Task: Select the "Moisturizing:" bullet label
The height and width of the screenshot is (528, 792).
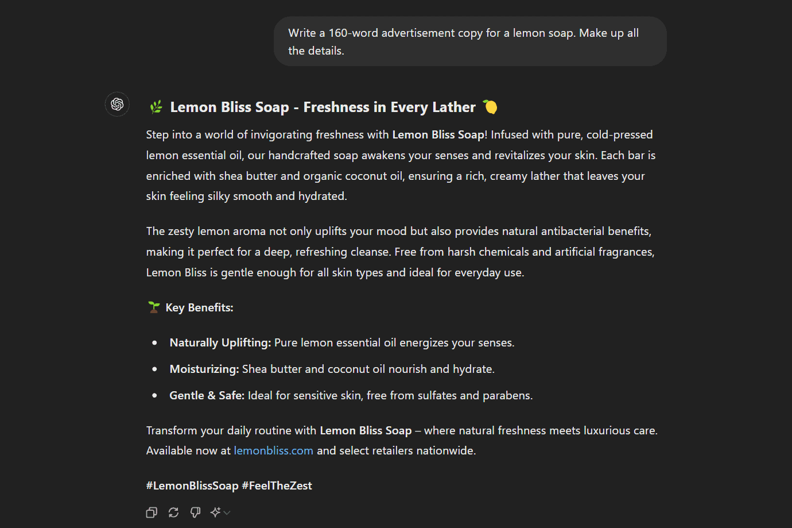Action: point(204,369)
